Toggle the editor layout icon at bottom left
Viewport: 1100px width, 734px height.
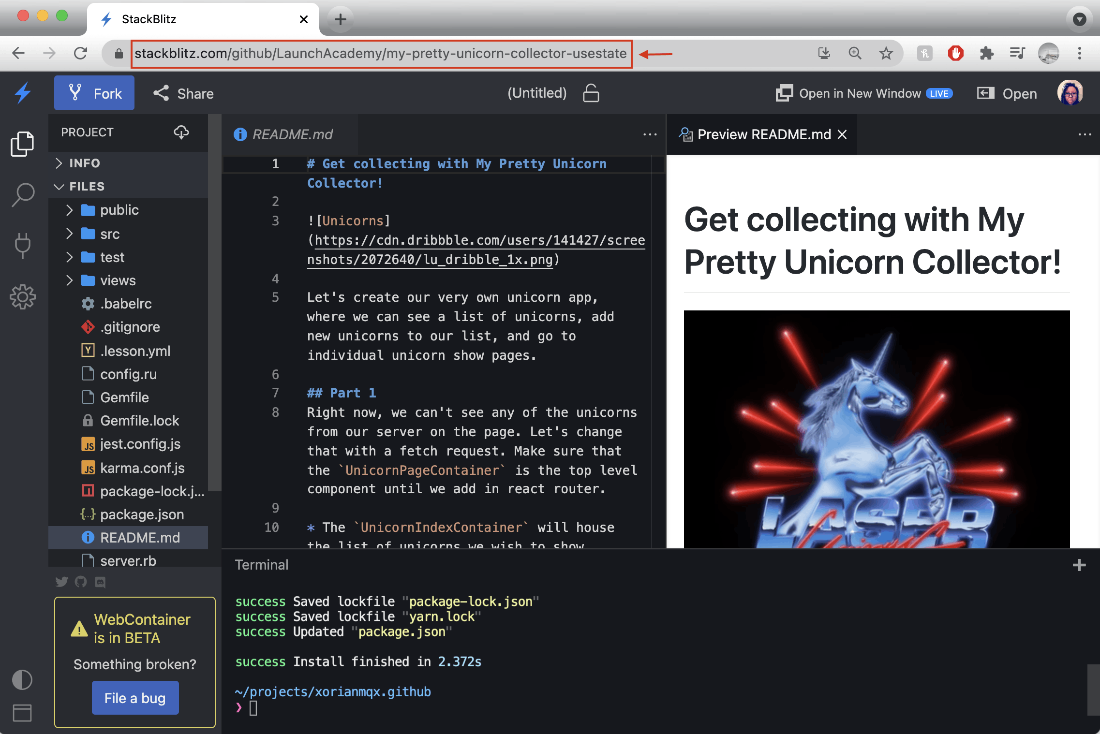tap(22, 713)
